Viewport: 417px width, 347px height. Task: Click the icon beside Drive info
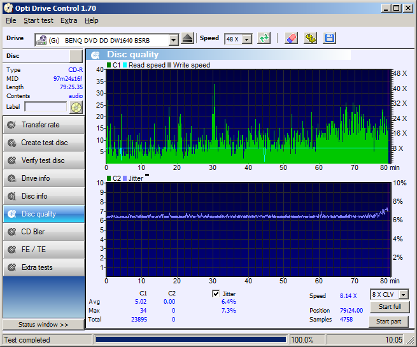tap(11, 178)
